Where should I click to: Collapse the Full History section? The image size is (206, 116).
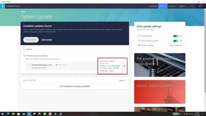[123, 80]
